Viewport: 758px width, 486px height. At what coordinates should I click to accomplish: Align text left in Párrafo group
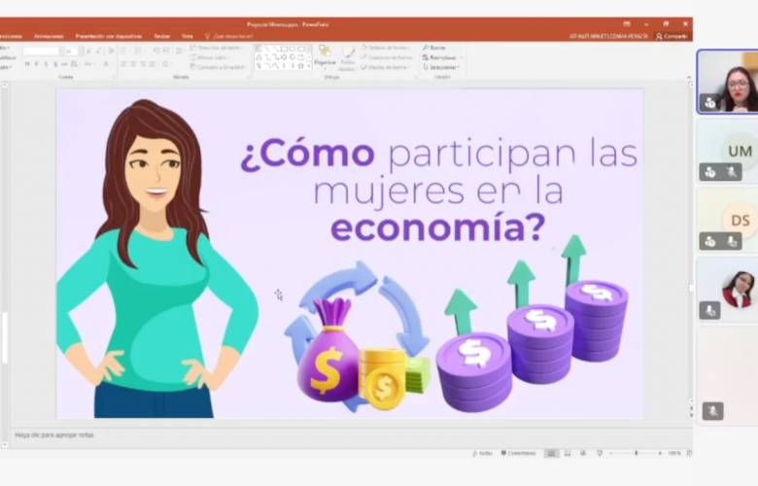point(123,64)
